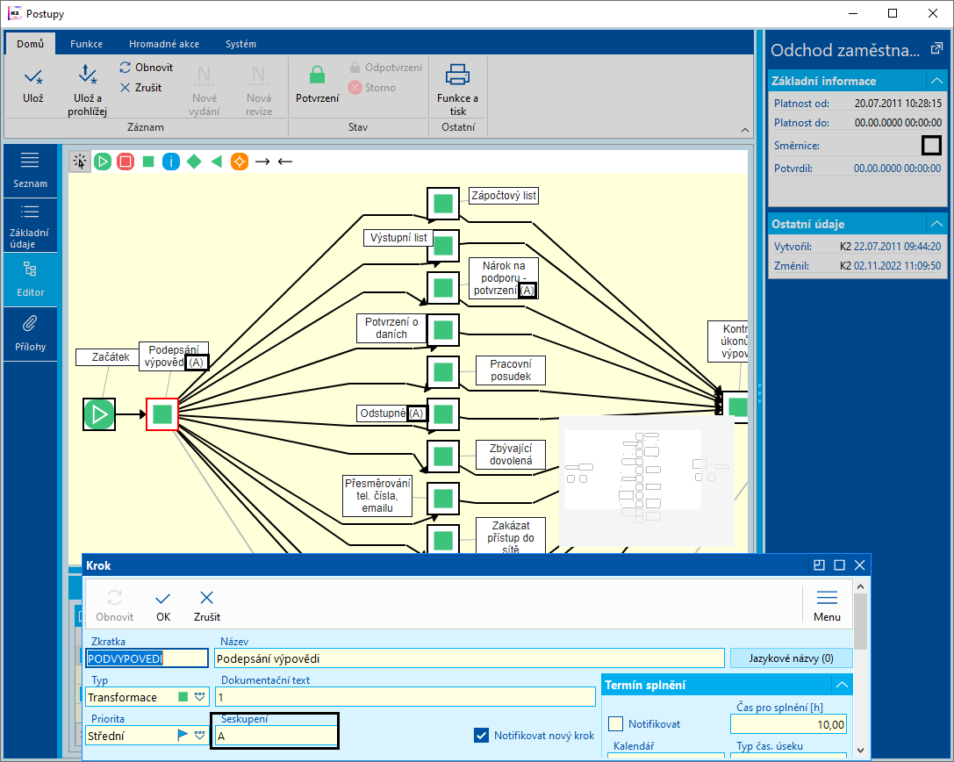Click the Výstupní list label
Viewport: 954px width, 762px height.
point(398,237)
